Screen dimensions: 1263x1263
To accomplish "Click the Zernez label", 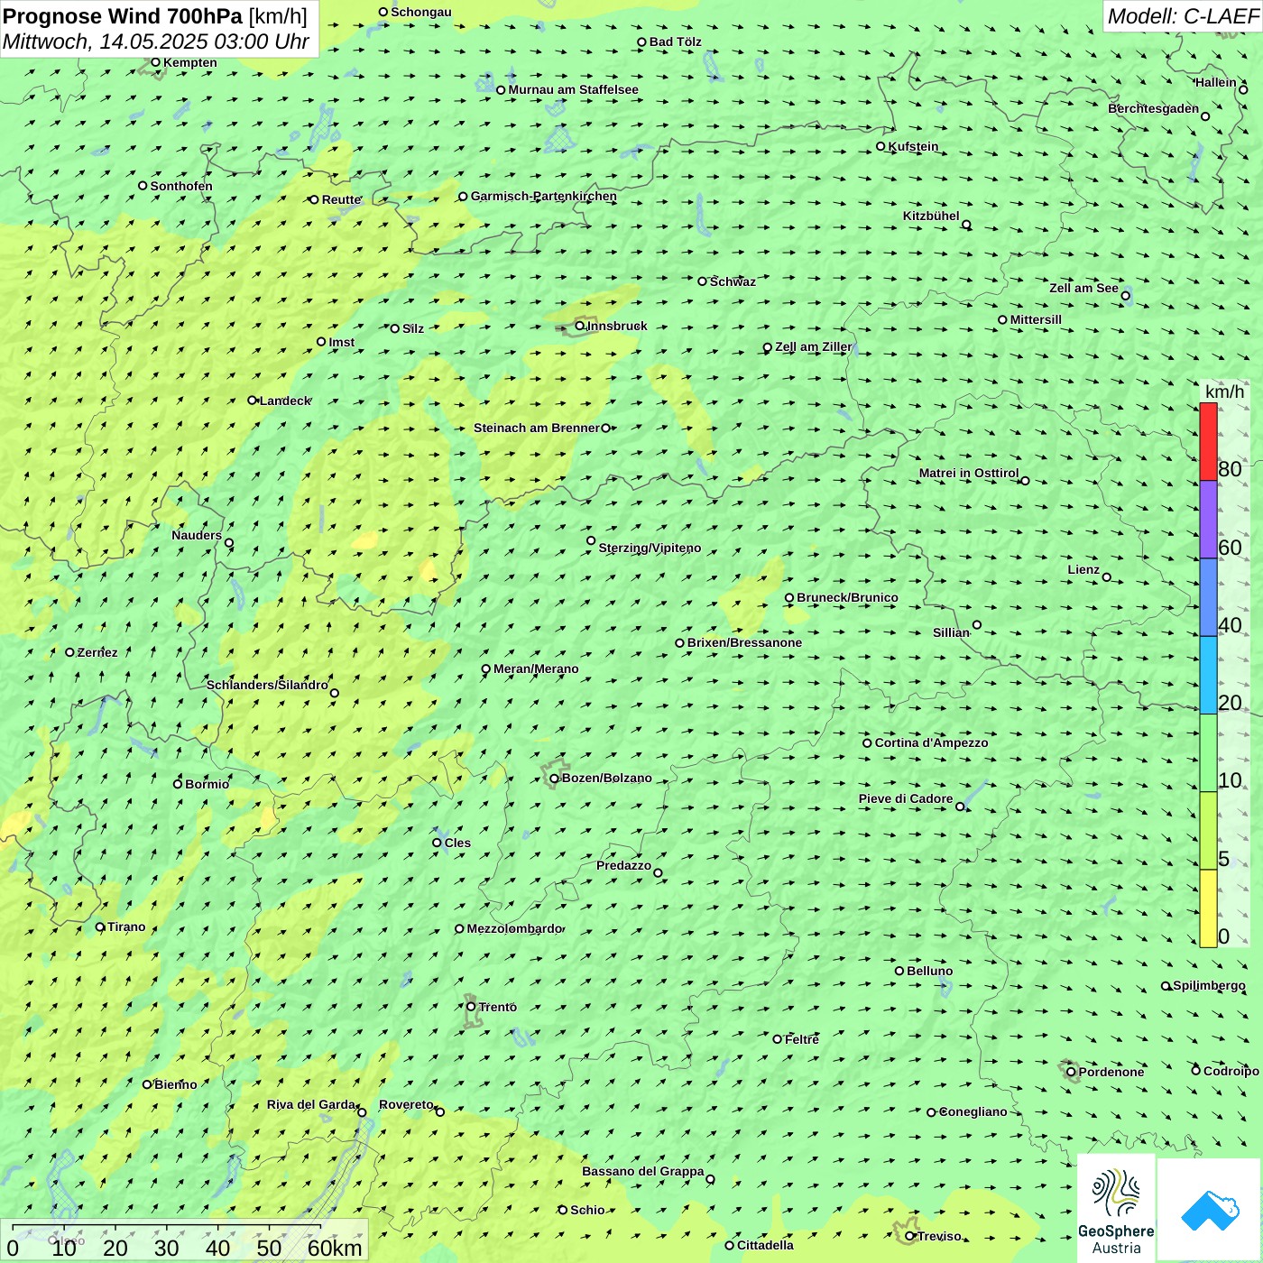I will tap(97, 652).
